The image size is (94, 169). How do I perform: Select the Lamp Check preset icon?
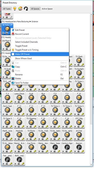[x=19, y=98]
